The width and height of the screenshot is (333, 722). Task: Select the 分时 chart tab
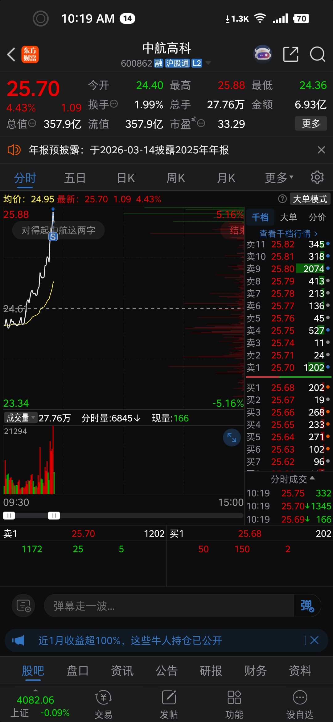(x=25, y=178)
